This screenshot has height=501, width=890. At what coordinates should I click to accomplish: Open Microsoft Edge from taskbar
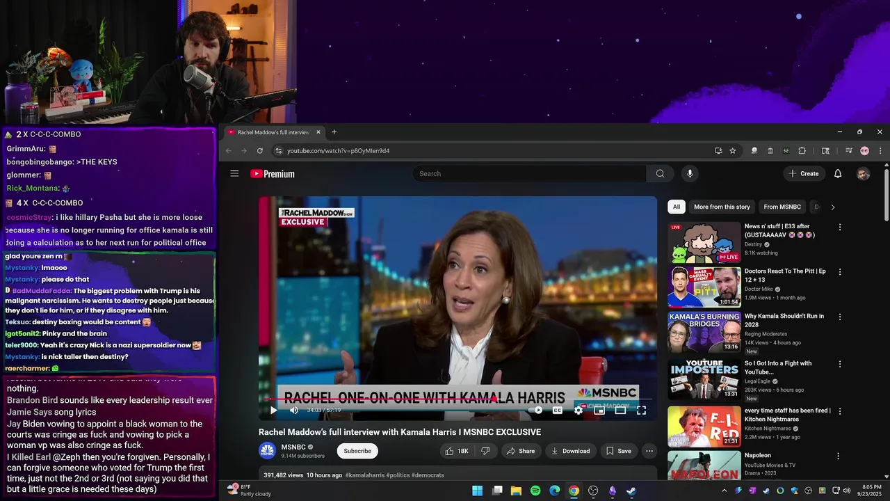pos(555,491)
